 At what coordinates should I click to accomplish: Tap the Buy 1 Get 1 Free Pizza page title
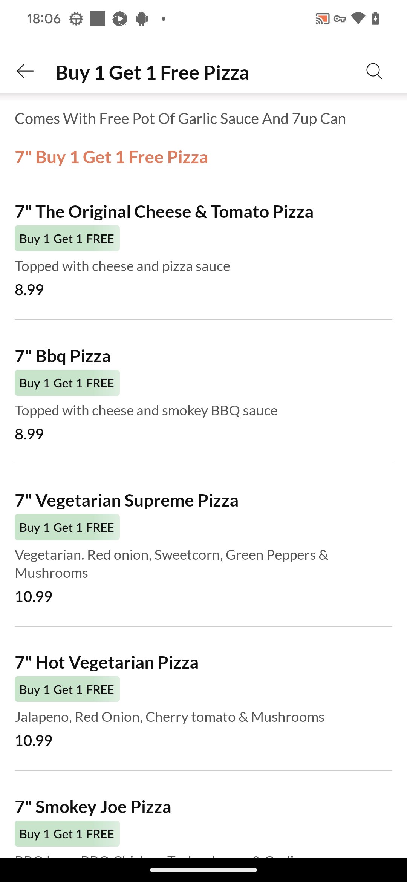pyautogui.click(x=152, y=73)
